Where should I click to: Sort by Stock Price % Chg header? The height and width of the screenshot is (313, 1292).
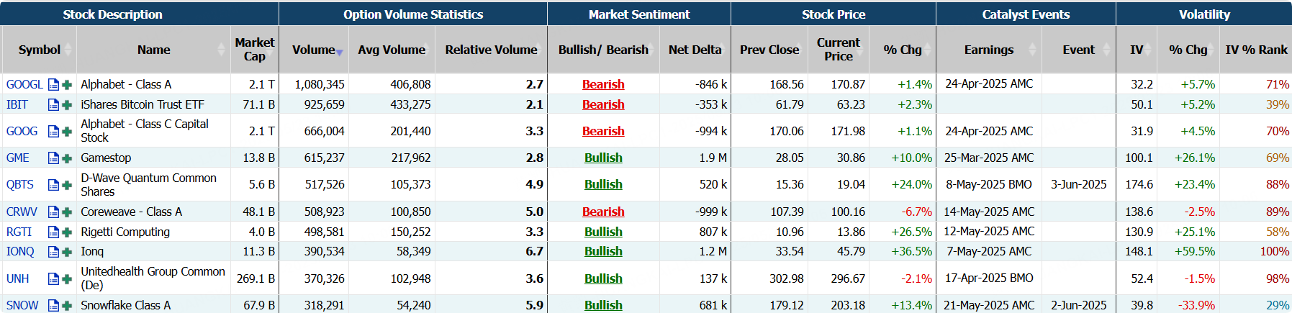point(903,50)
